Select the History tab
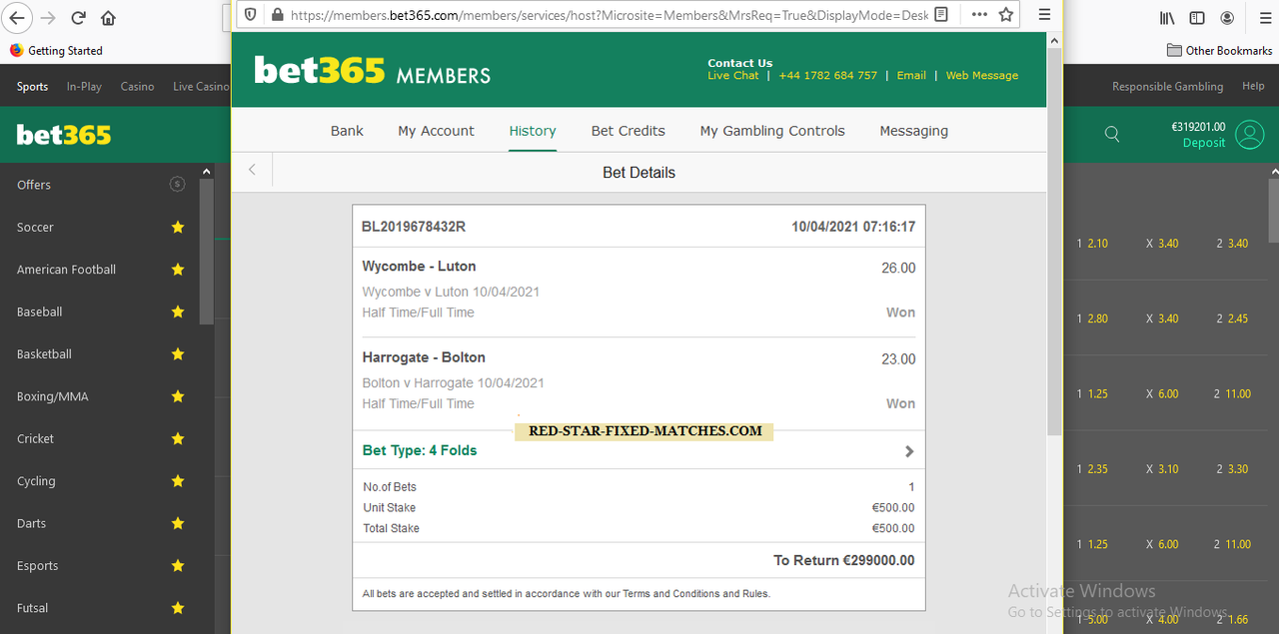Screen dimensions: 1279x634 [533, 131]
